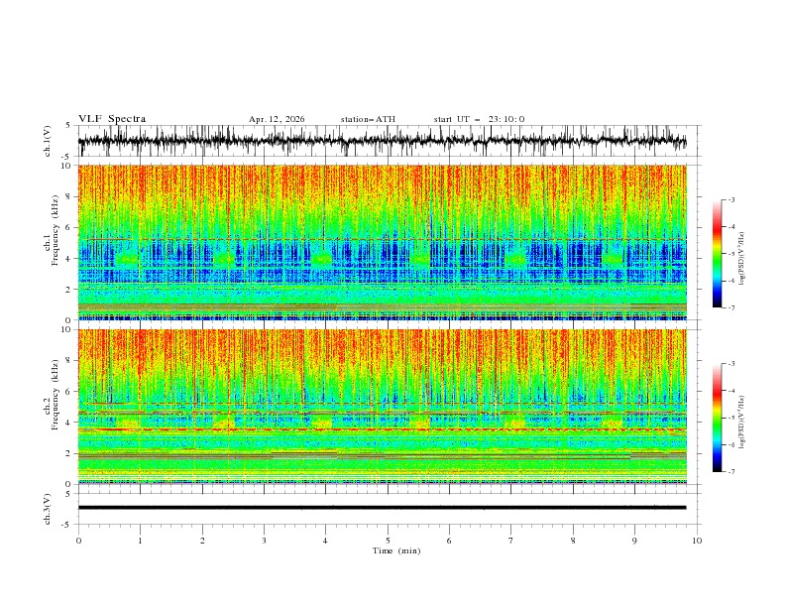
Task: Click time axis tick label '9'
Action: click(x=634, y=541)
